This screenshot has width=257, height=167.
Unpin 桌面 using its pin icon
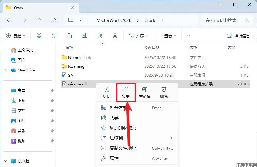click(x=52, y=90)
